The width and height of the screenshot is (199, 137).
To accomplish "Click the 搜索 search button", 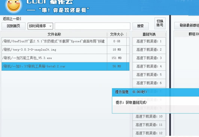I will point(140,26).
